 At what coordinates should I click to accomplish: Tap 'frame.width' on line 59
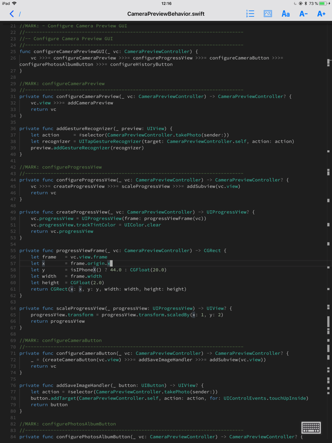coord(86,277)
